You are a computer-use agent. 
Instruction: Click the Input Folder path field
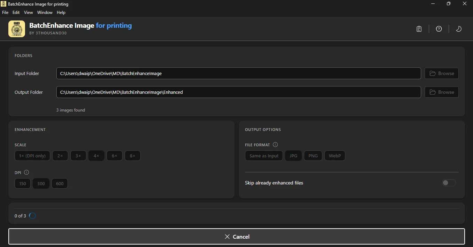239,73
